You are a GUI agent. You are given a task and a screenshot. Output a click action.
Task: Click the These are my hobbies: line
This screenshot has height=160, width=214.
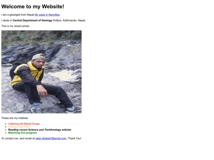15,118
